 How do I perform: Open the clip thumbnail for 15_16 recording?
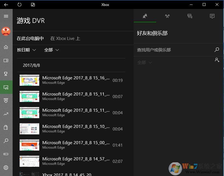click(x=29, y=80)
